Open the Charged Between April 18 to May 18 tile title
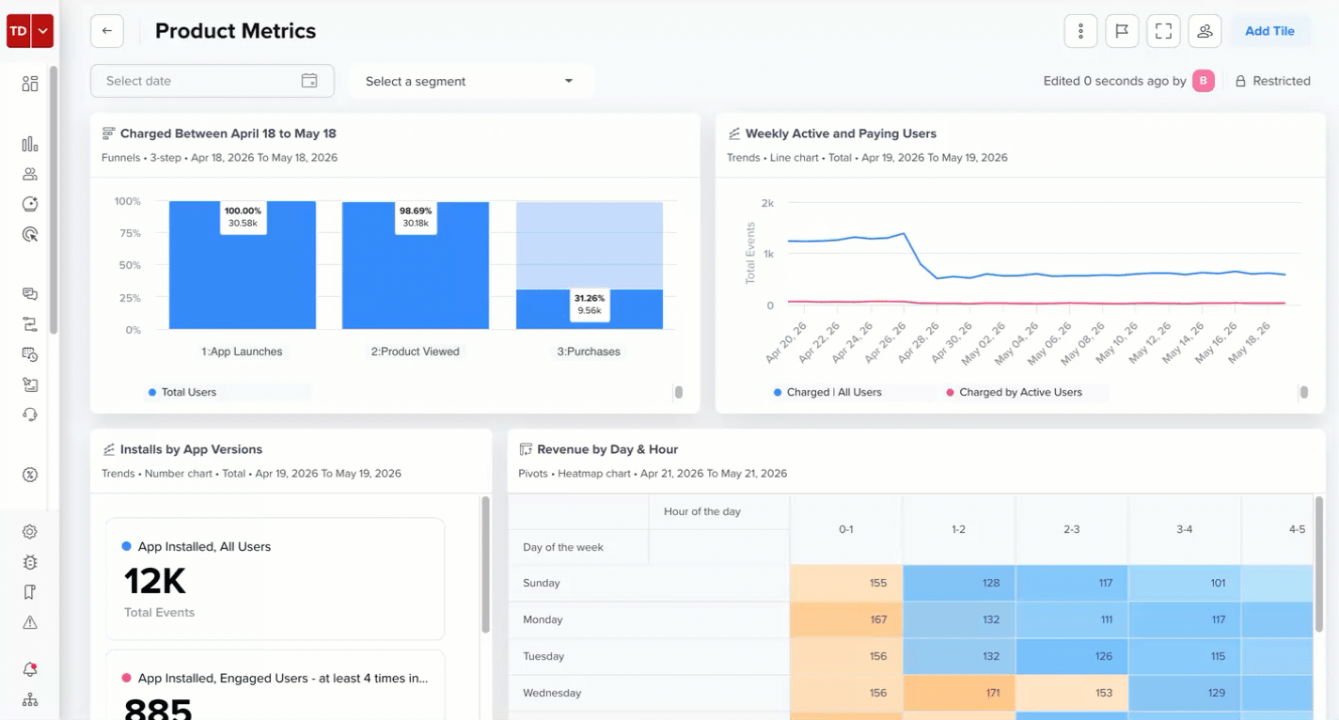 coord(228,133)
